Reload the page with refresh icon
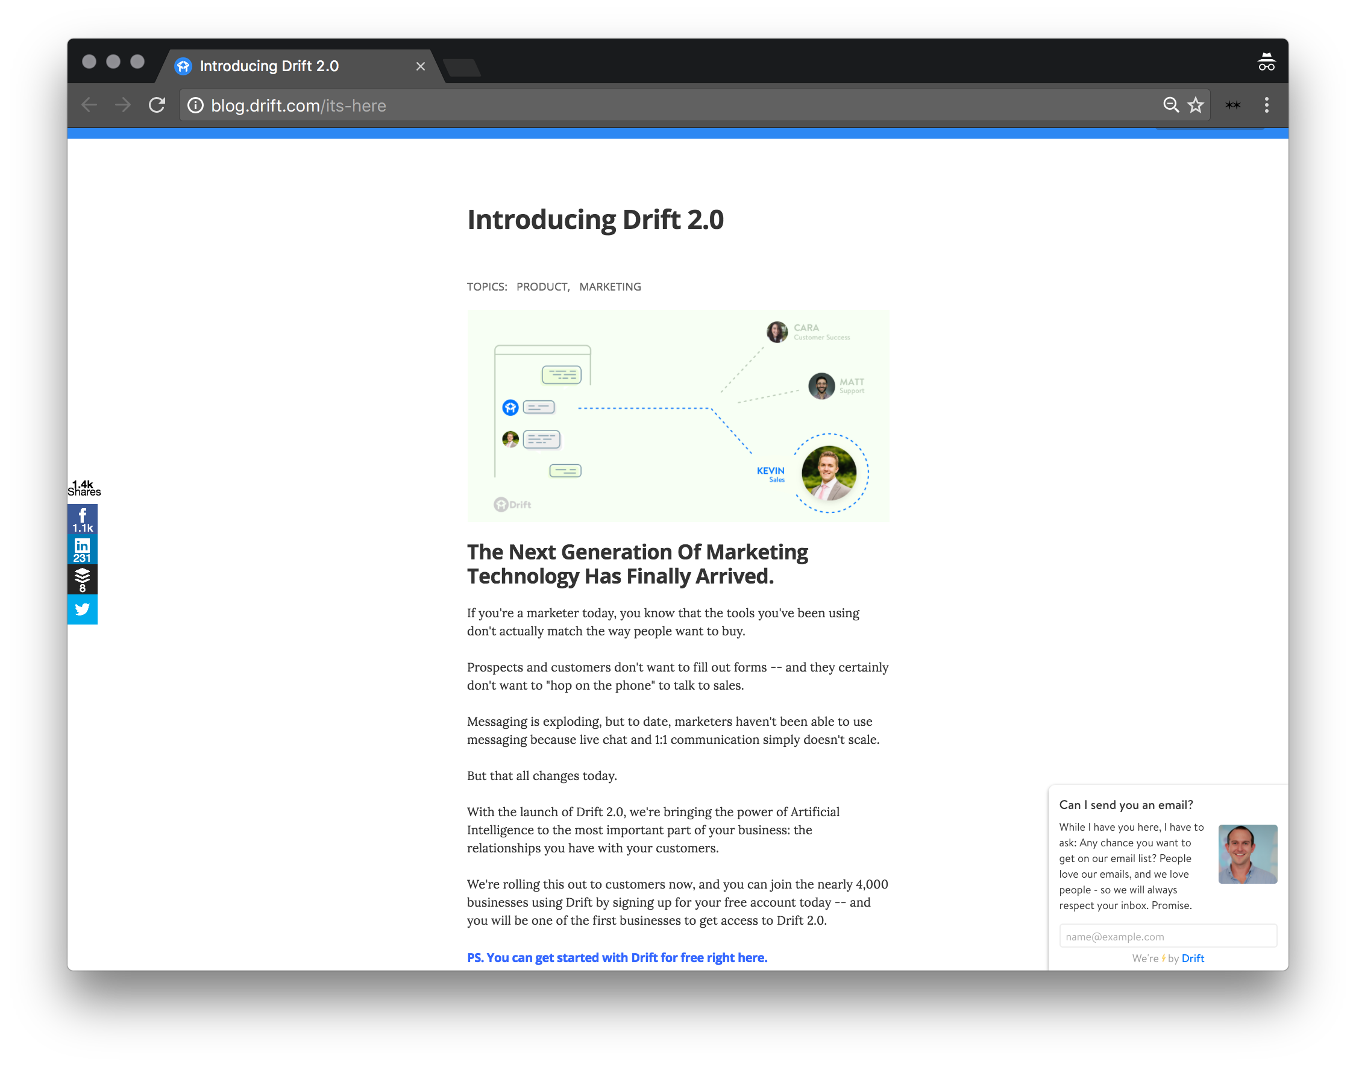The width and height of the screenshot is (1356, 1067). click(157, 105)
